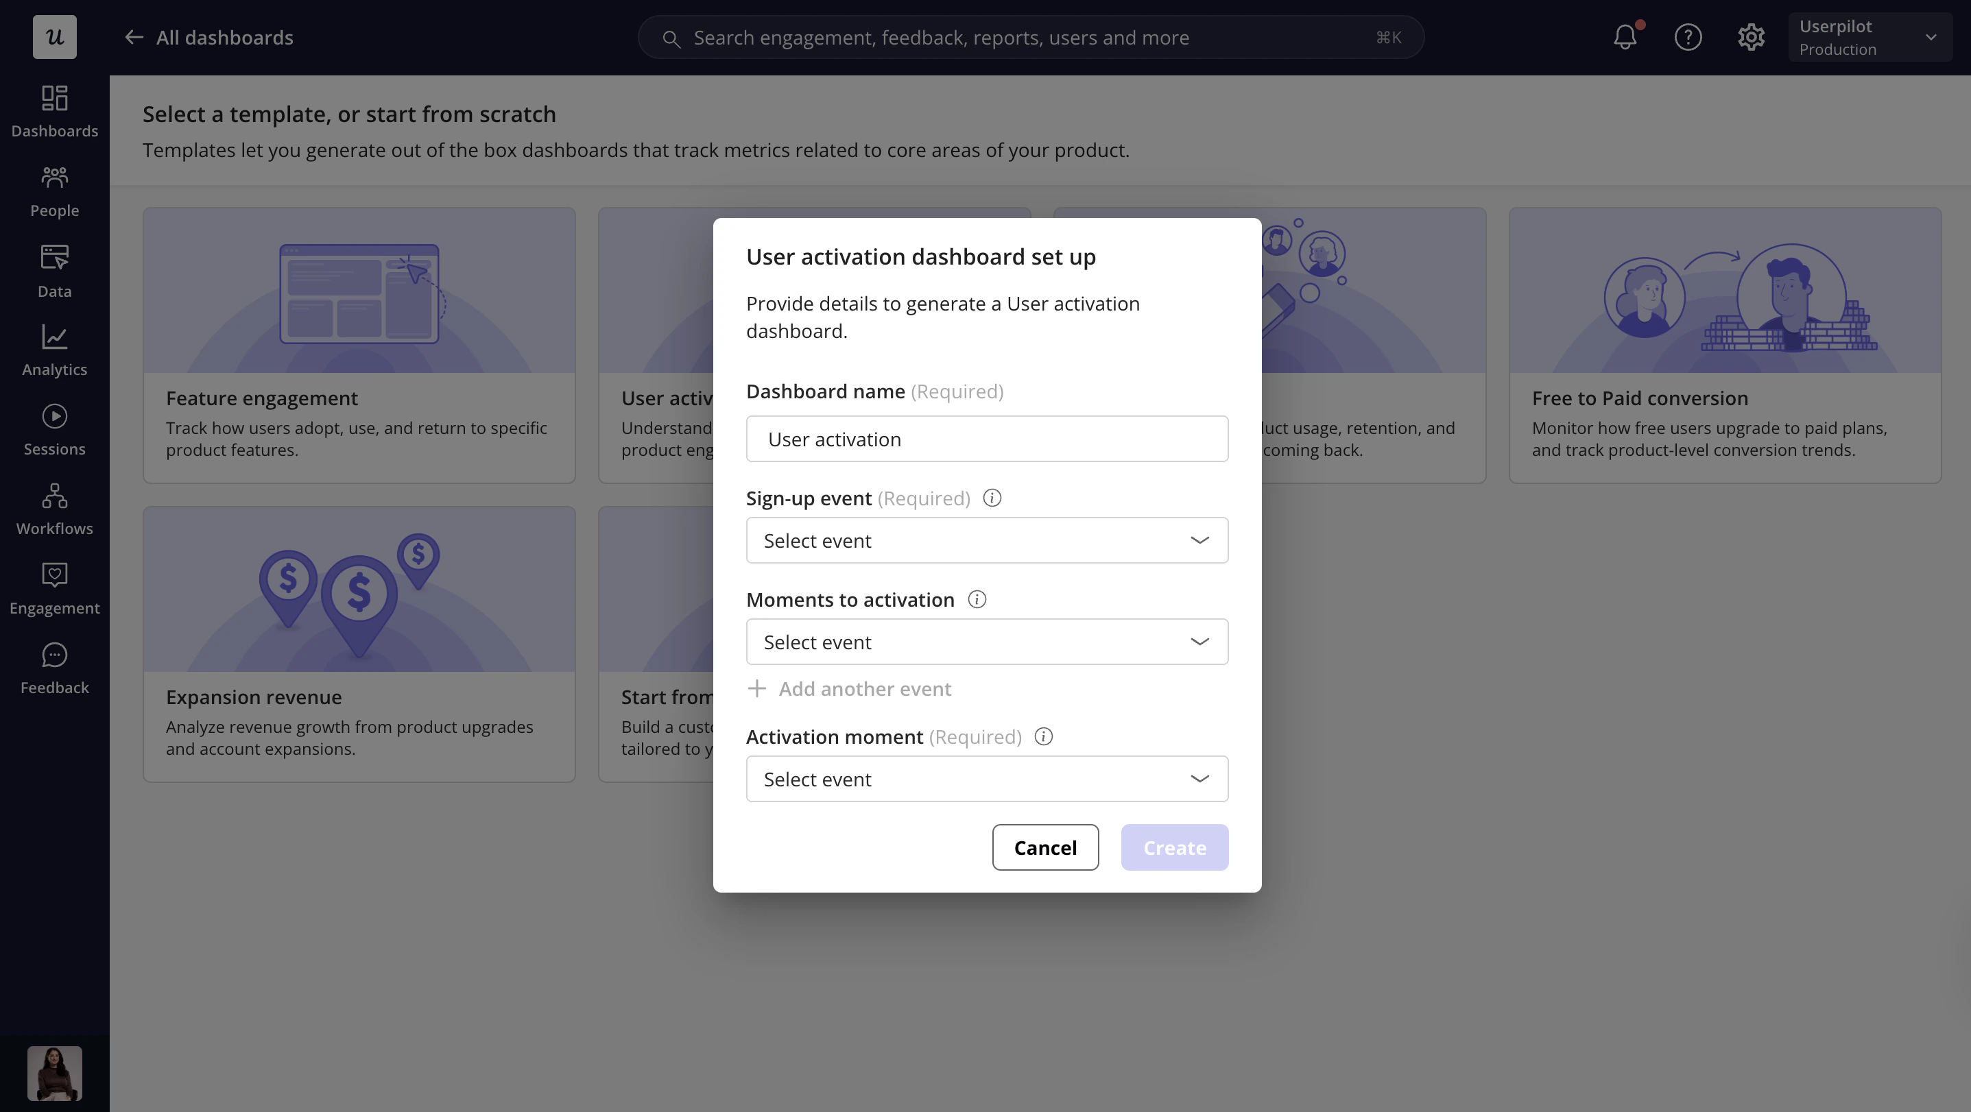The width and height of the screenshot is (1971, 1112).
Task: Open the Sign-up event dropdown
Action: pos(987,541)
